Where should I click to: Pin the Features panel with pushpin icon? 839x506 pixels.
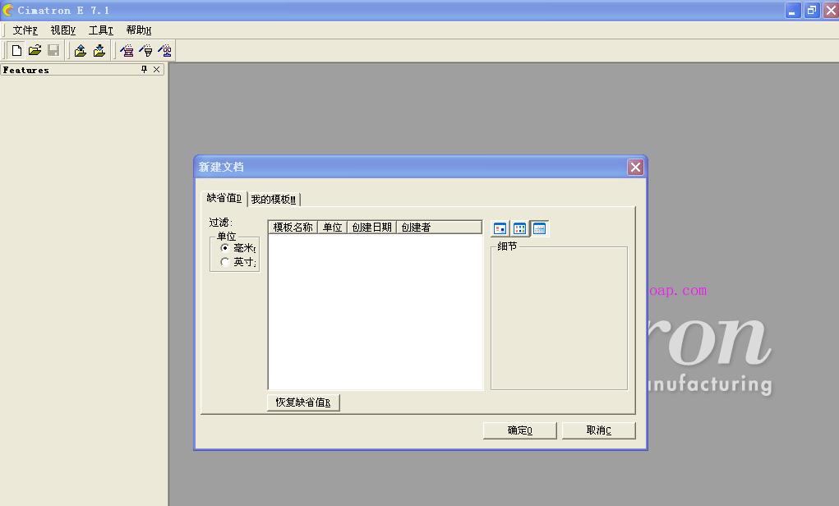pos(144,70)
